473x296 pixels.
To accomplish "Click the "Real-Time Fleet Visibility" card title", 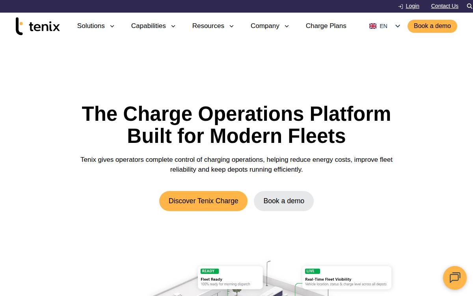I will 328,279.
